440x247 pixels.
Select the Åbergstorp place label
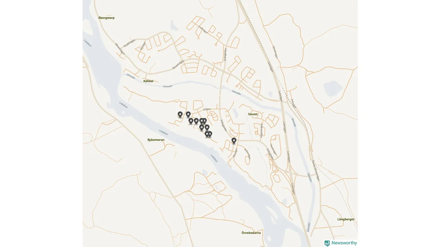point(106,18)
